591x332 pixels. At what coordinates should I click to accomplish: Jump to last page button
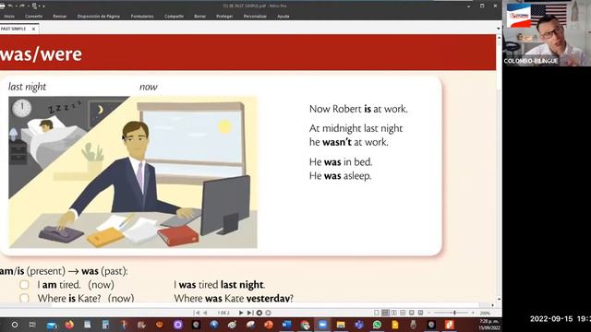pos(250,313)
